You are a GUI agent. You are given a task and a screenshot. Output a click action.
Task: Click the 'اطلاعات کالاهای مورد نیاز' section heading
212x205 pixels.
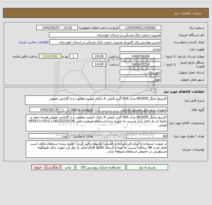pyautogui.click(x=184, y=92)
